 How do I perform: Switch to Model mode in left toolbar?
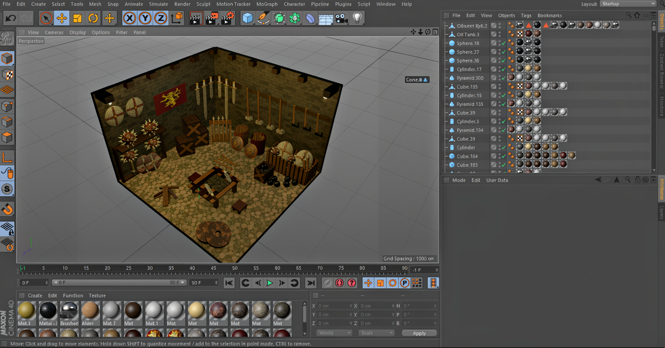[x=7, y=58]
